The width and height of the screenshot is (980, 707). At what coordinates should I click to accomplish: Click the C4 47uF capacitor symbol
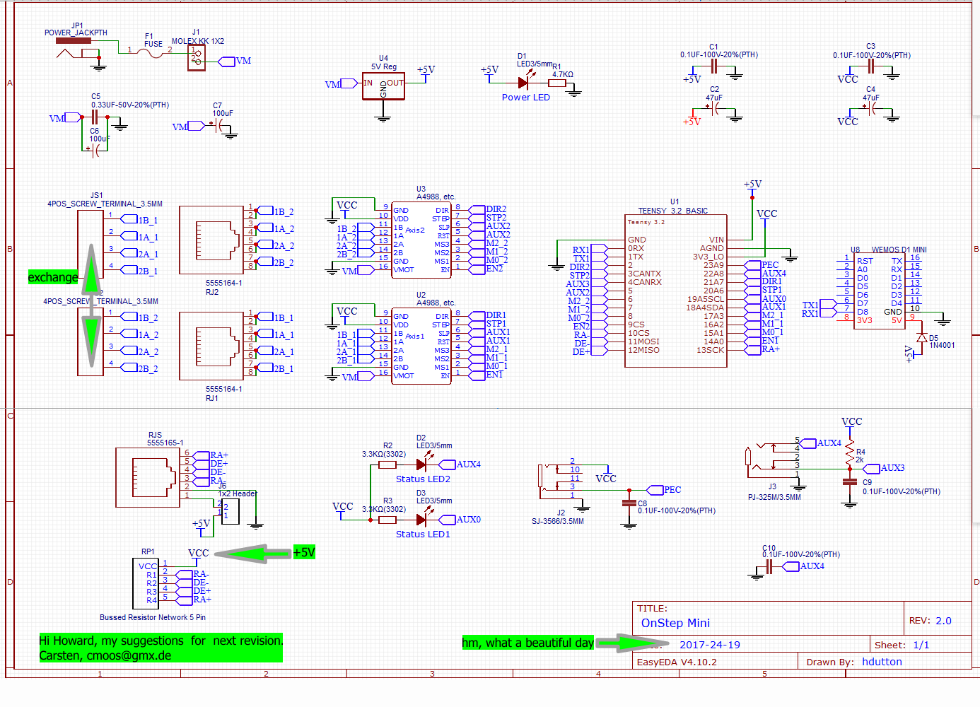click(x=871, y=109)
